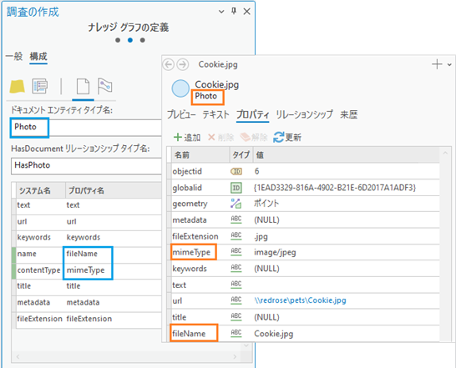Click the HasPhoto relationship type name field
This screenshot has width=456, height=368.
[86, 166]
